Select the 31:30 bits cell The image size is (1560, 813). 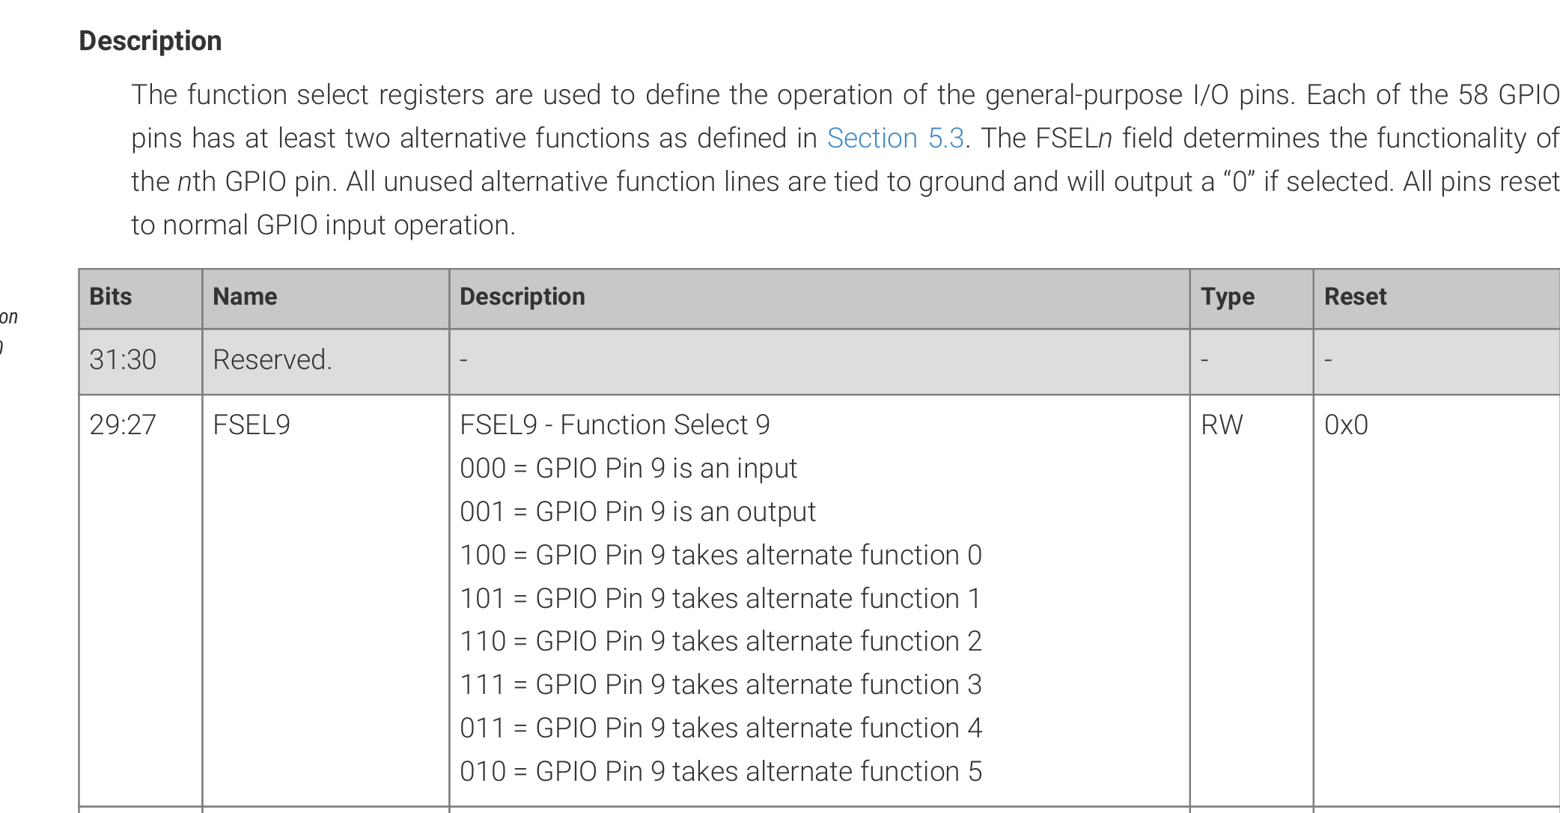[x=123, y=360]
